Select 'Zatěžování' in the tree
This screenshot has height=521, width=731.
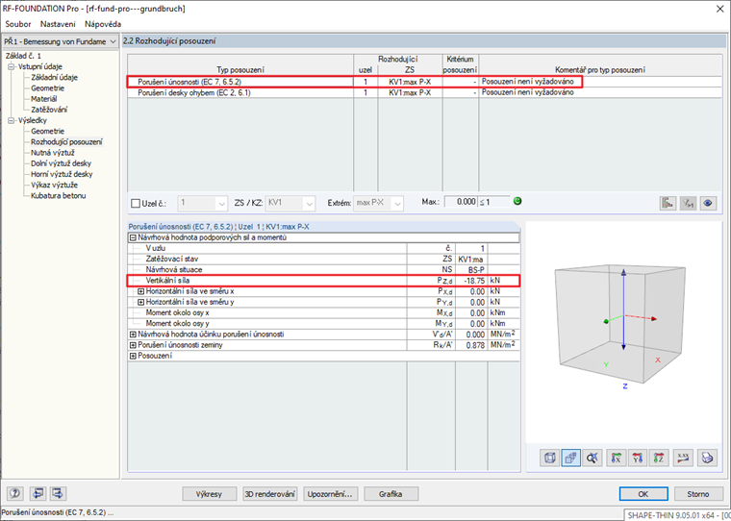coord(49,110)
